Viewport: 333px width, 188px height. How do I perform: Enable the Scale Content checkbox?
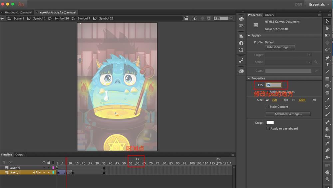coord(267,107)
